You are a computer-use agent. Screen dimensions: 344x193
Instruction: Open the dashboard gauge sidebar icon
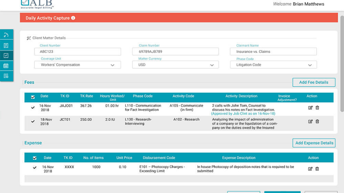tap(6, 35)
